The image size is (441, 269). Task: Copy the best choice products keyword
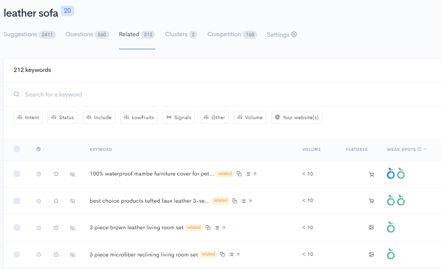235,201
